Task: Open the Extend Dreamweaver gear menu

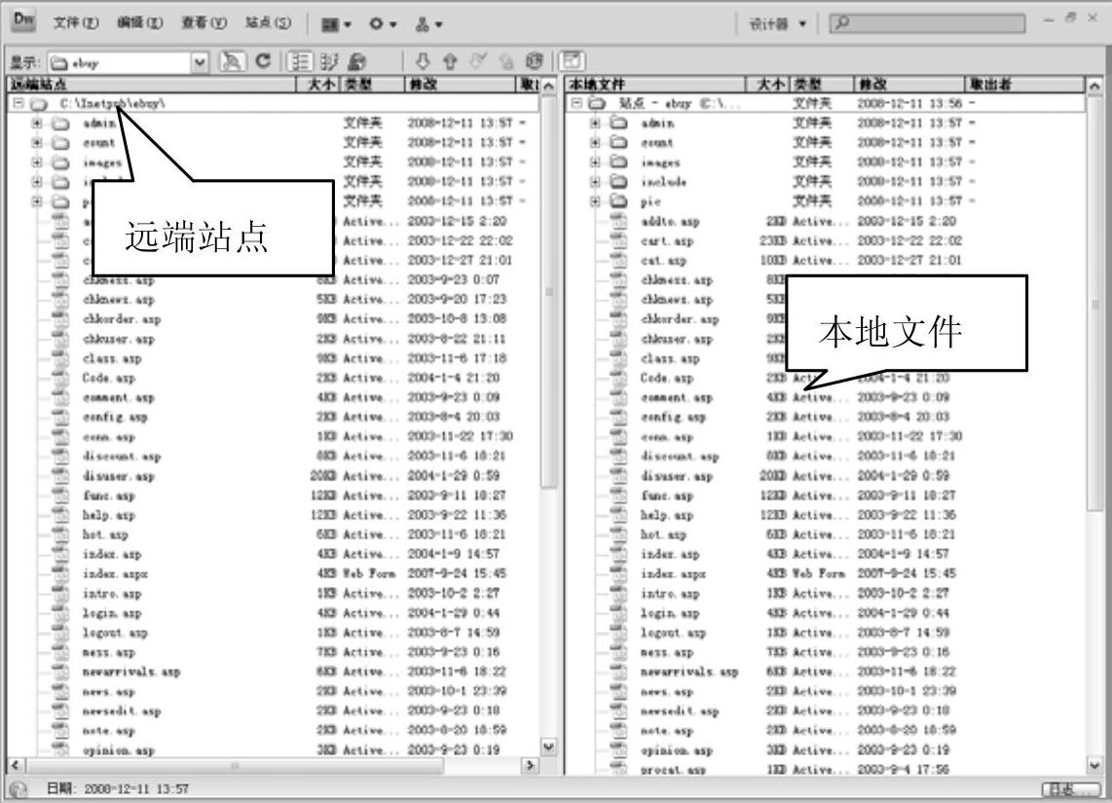Action: tap(382, 23)
